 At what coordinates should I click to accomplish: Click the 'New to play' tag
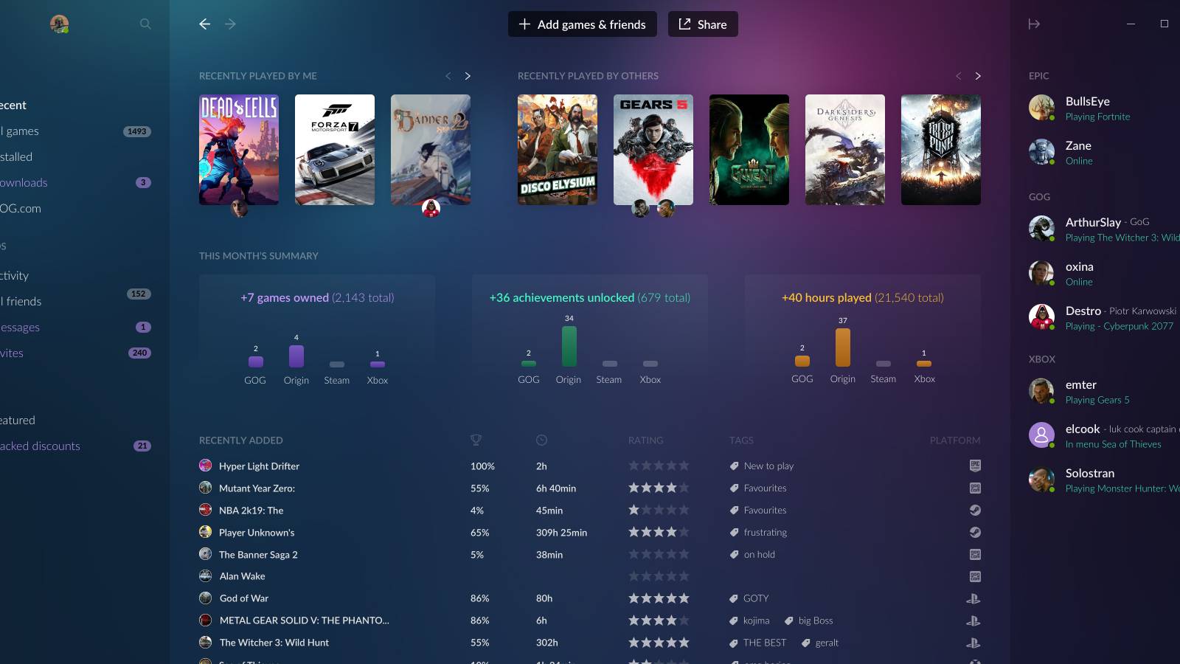coord(762,466)
